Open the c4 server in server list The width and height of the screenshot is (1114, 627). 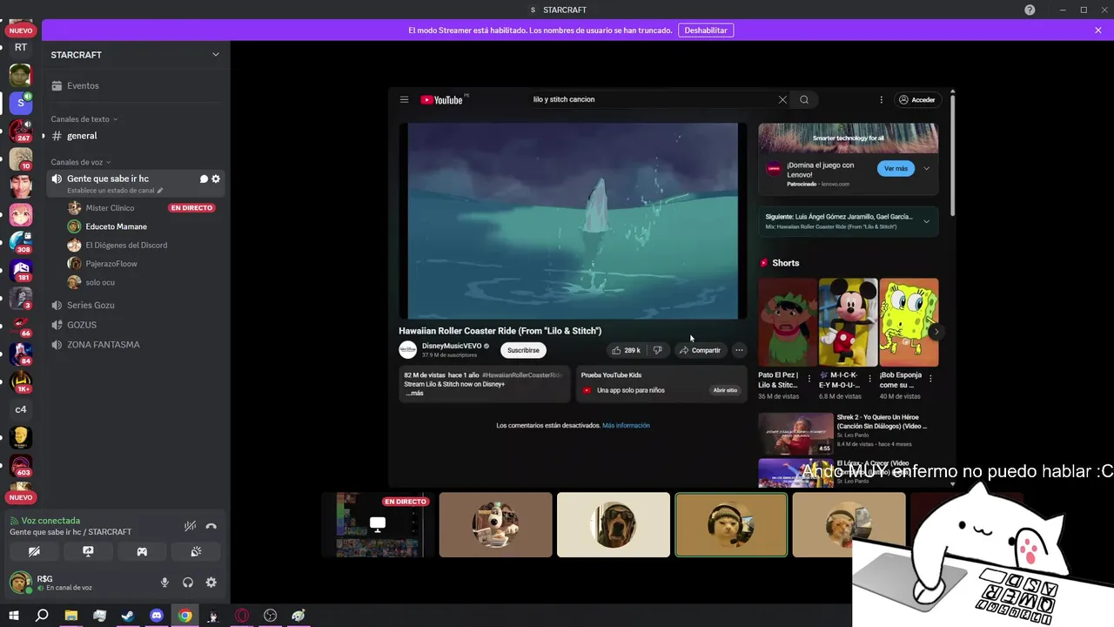[21, 409]
